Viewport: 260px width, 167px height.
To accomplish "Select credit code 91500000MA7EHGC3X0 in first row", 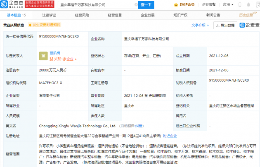I will pos(59,36).
